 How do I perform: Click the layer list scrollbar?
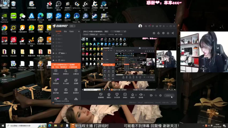pyautogui.click(x=80, y=43)
